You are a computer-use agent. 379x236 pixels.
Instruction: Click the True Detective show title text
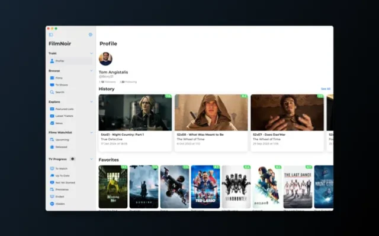pos(111,139)
